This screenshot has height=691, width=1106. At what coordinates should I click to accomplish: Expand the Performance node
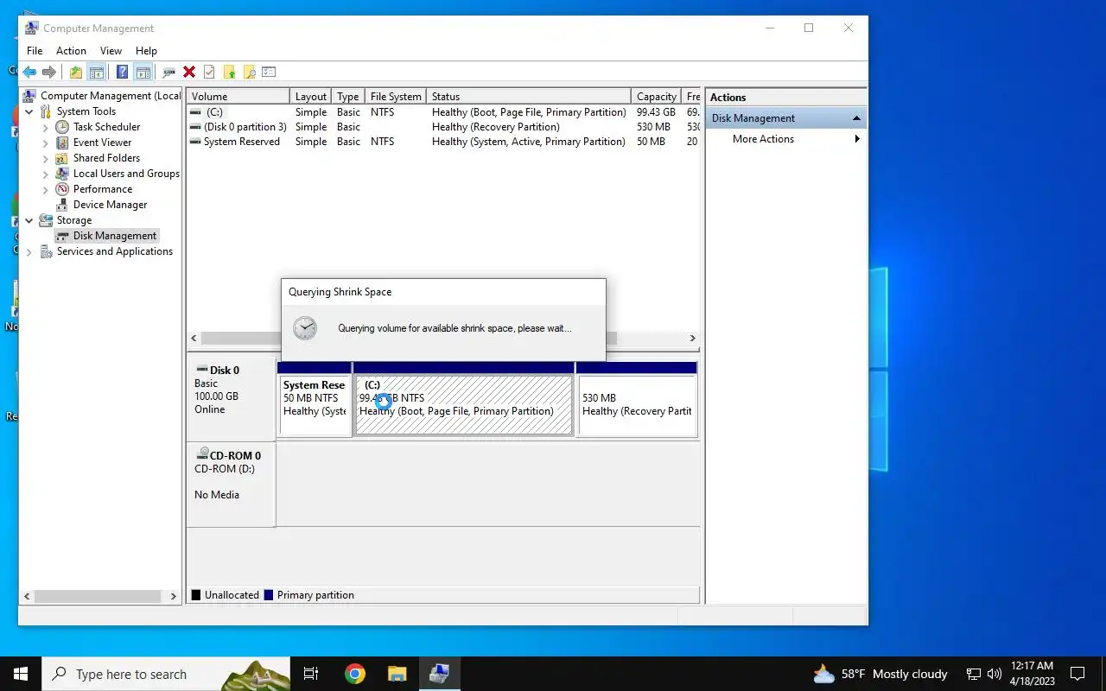pos(46,189)
